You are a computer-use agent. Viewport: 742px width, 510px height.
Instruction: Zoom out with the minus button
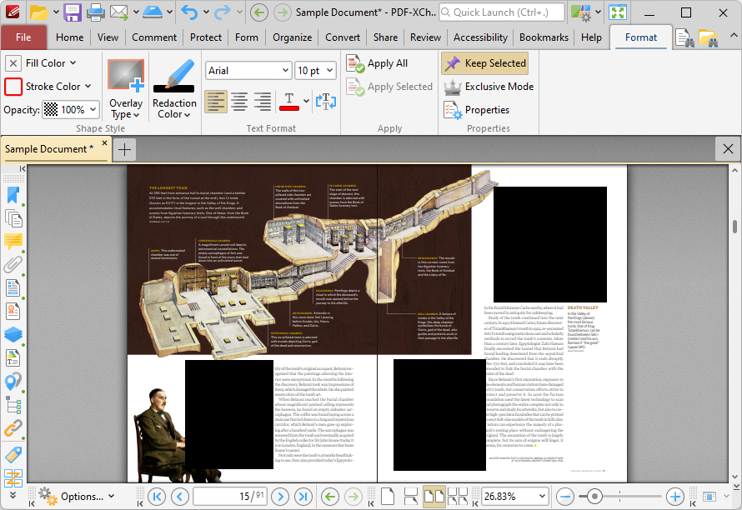565,497
